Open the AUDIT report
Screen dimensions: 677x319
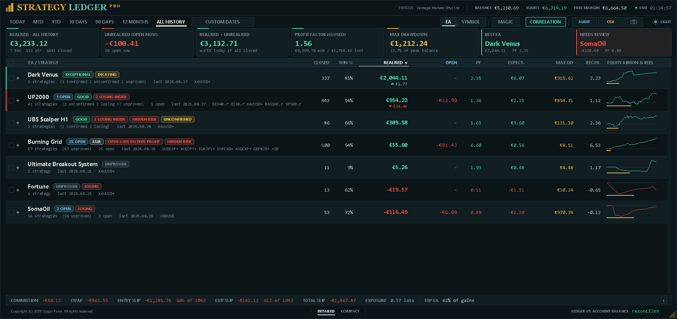coord(584,22)
